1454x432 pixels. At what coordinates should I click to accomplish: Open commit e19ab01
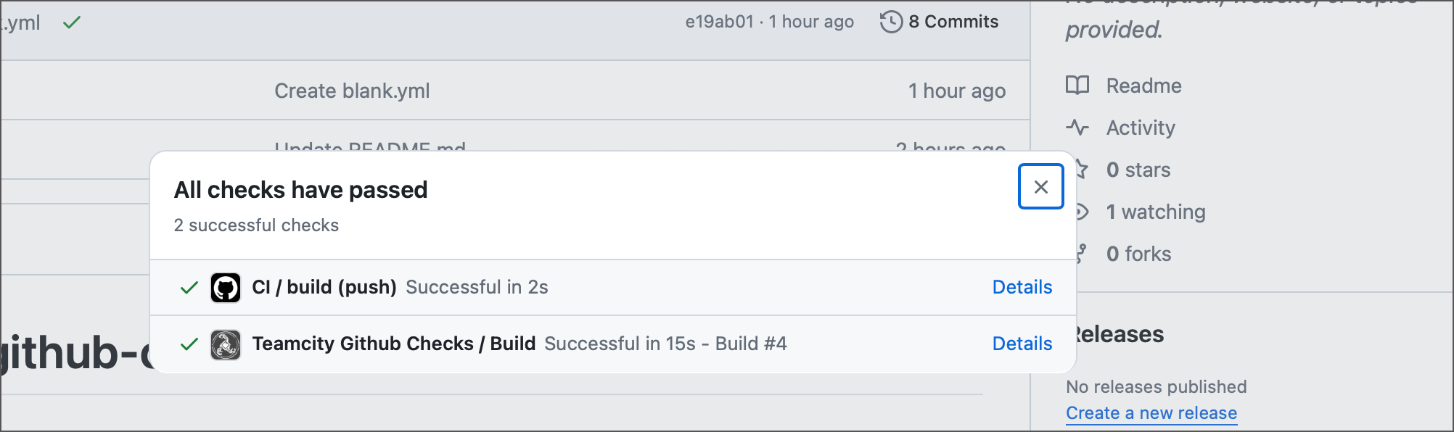click(718, 21)
